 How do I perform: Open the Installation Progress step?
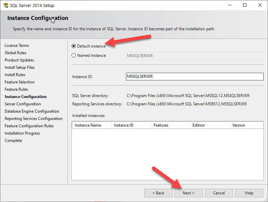pyautogui.click(x=22, y=133)
